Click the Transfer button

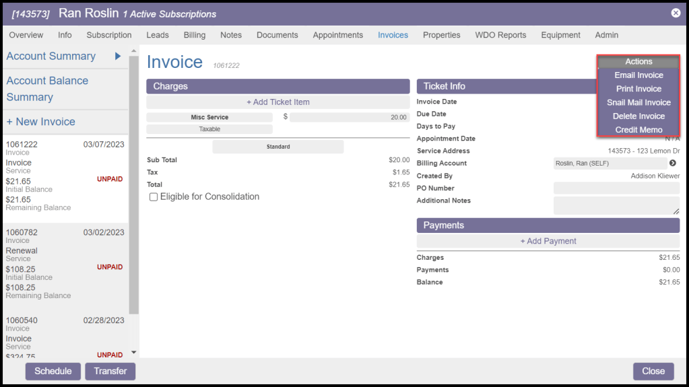click(x=110, y=371)
